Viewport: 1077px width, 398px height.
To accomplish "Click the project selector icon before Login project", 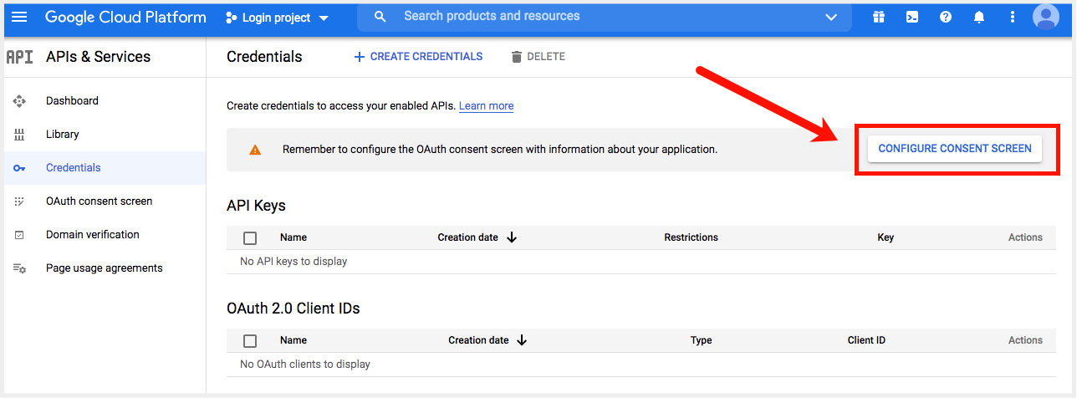I will click(x=232, y=18).
